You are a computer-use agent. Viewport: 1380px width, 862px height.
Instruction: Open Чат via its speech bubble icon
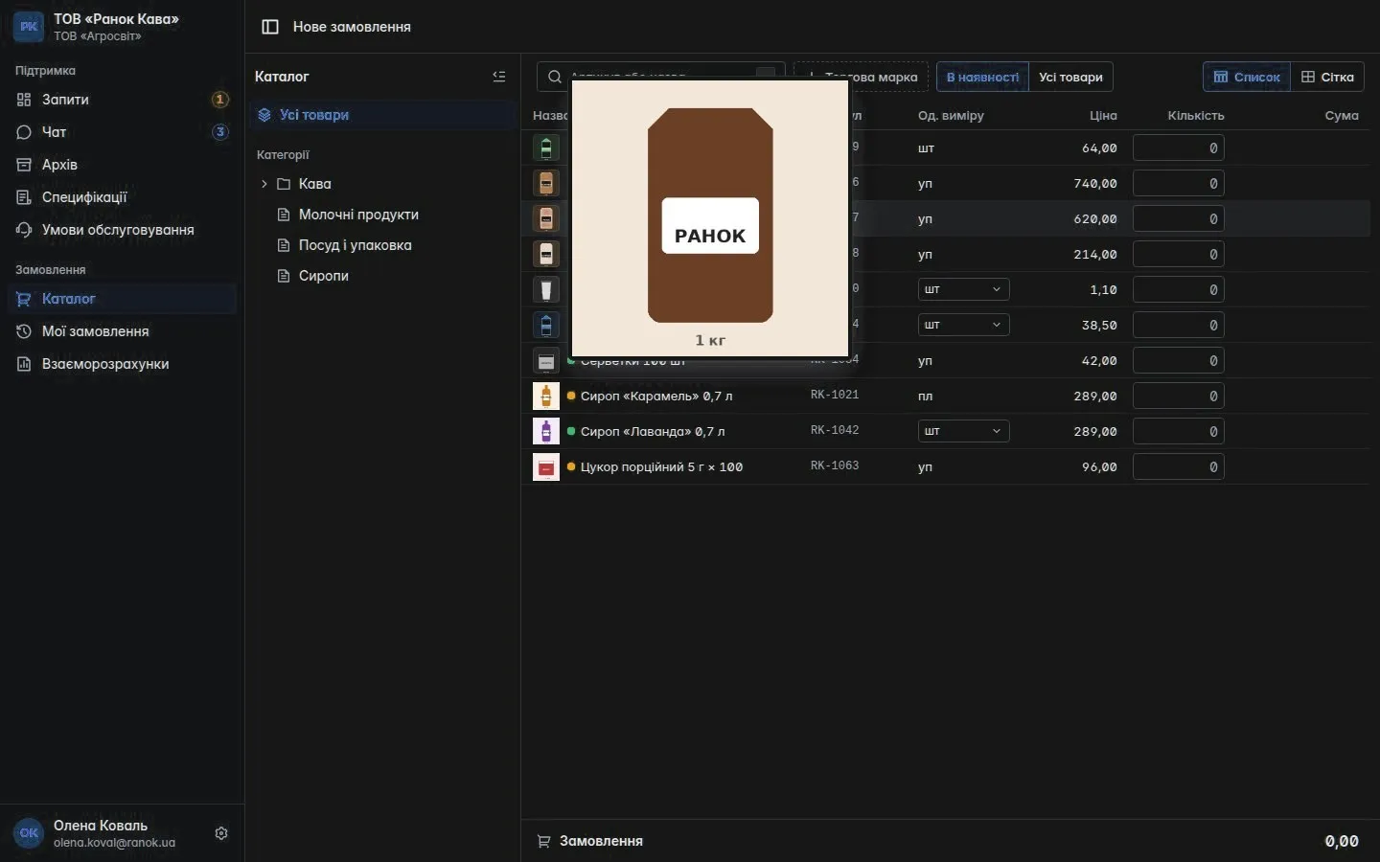click(x=24, y=132)
